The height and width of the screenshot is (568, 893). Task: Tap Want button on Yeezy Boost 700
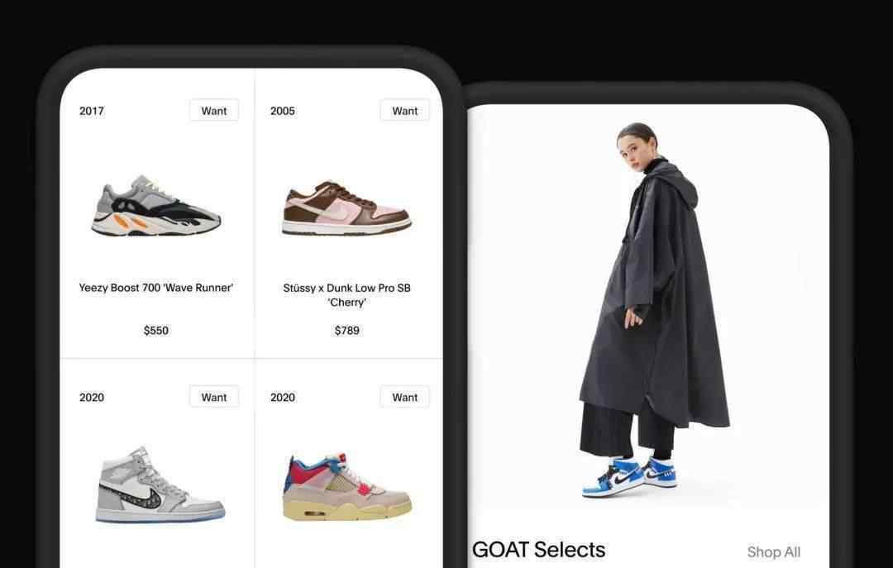pyautogui.click(x=213, y=111)
